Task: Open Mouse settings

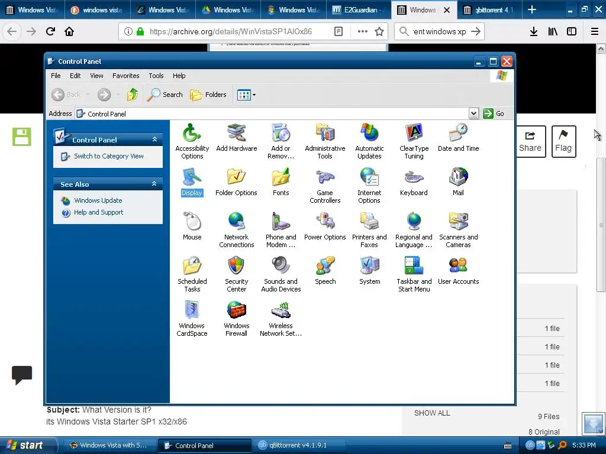Action: (x=192, y=226)
